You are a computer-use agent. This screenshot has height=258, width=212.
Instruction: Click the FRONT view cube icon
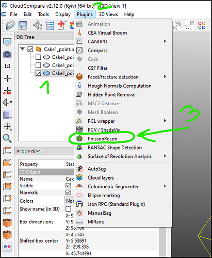(7, 222)
